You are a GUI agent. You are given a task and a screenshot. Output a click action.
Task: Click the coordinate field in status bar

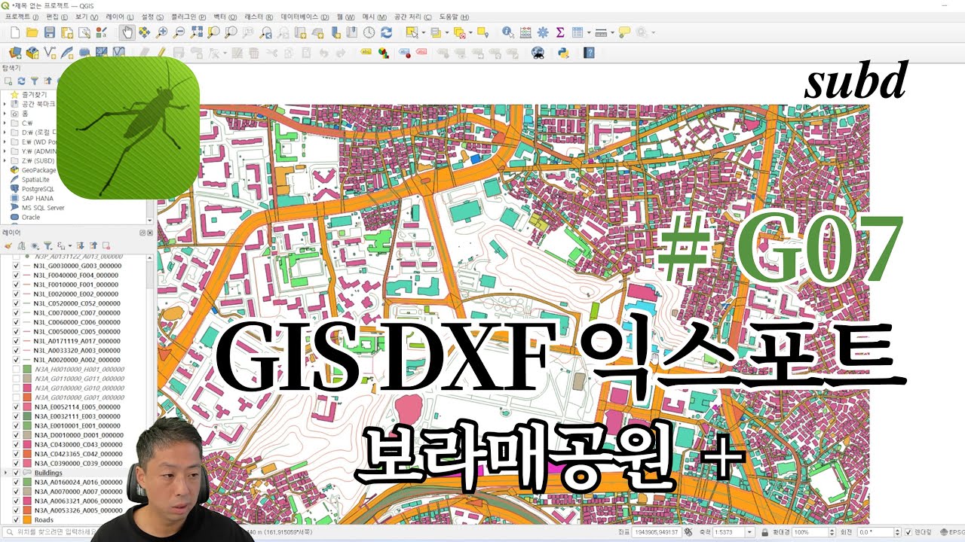(x=656, y=532)
